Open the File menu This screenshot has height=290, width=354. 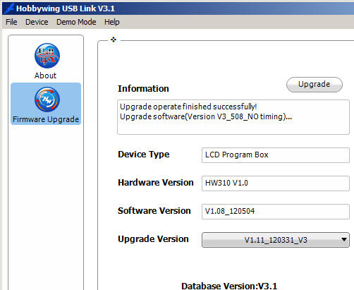11,22
